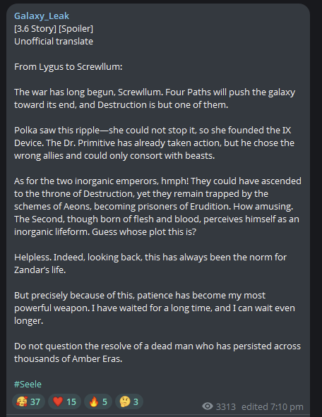The image size is (322, 417).
Task: Toggle the red heart reaction with 15
Action: (64, 401)
